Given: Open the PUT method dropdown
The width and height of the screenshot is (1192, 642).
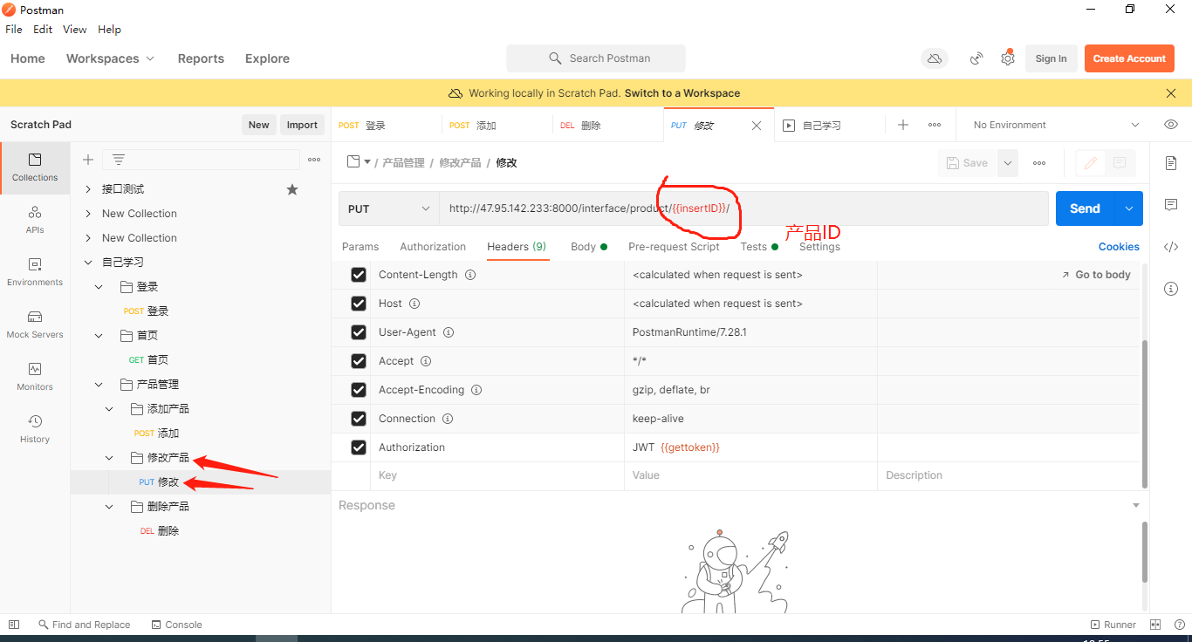Looking at the screenshot, I should pyautogui.click(x=389, y=208).
